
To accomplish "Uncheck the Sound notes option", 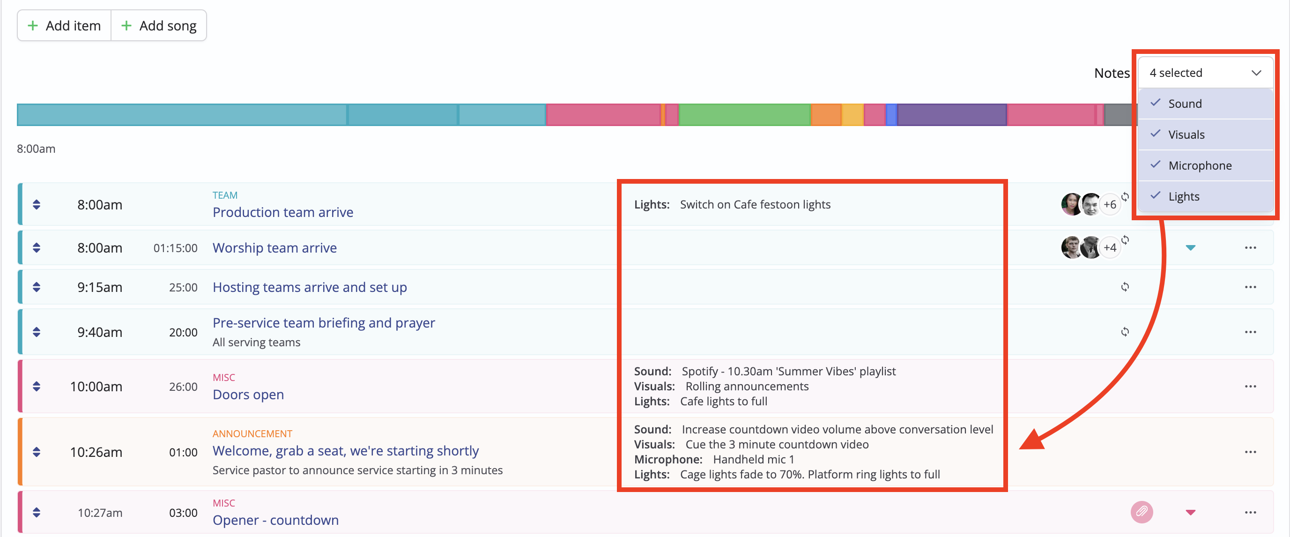I will coord(1205,104).
